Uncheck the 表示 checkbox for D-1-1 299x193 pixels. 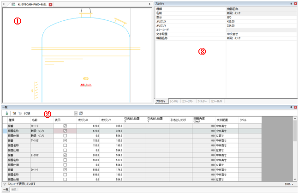(x=65, y=169)
